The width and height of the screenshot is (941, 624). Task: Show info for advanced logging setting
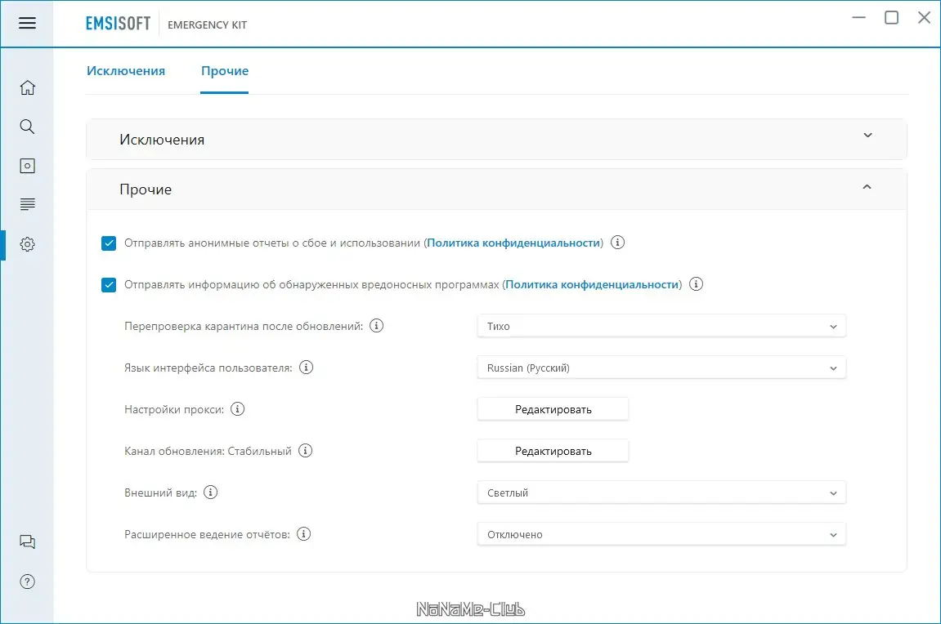click(303, 534)
